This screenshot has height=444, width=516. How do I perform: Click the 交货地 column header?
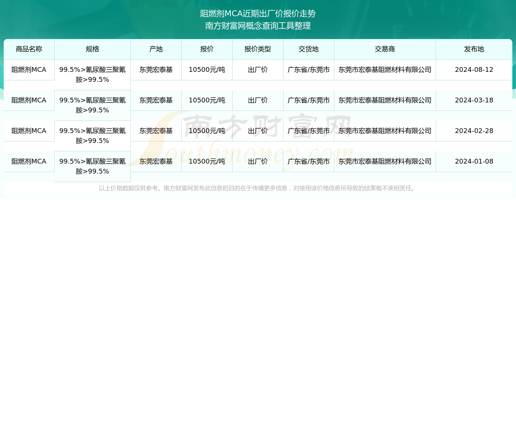tap(308, 49)
